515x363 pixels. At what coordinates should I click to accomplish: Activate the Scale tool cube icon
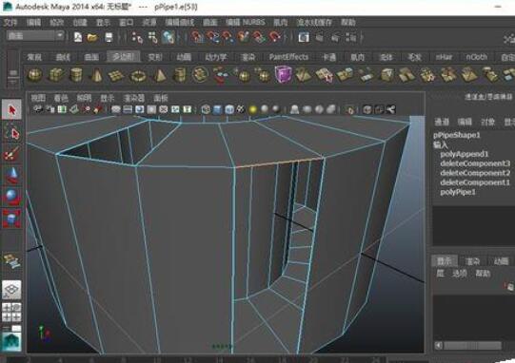point(11,219)
